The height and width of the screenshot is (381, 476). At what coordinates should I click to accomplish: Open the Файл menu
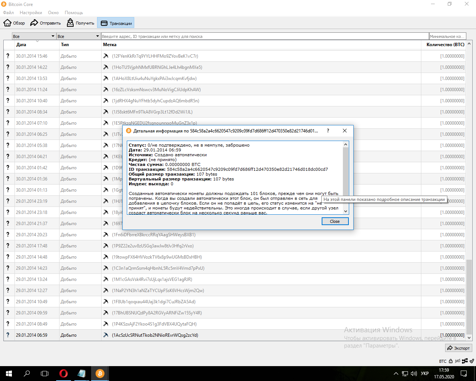tap(8, 13)
